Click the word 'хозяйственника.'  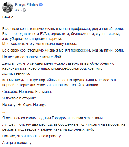[x=16, y=73]
